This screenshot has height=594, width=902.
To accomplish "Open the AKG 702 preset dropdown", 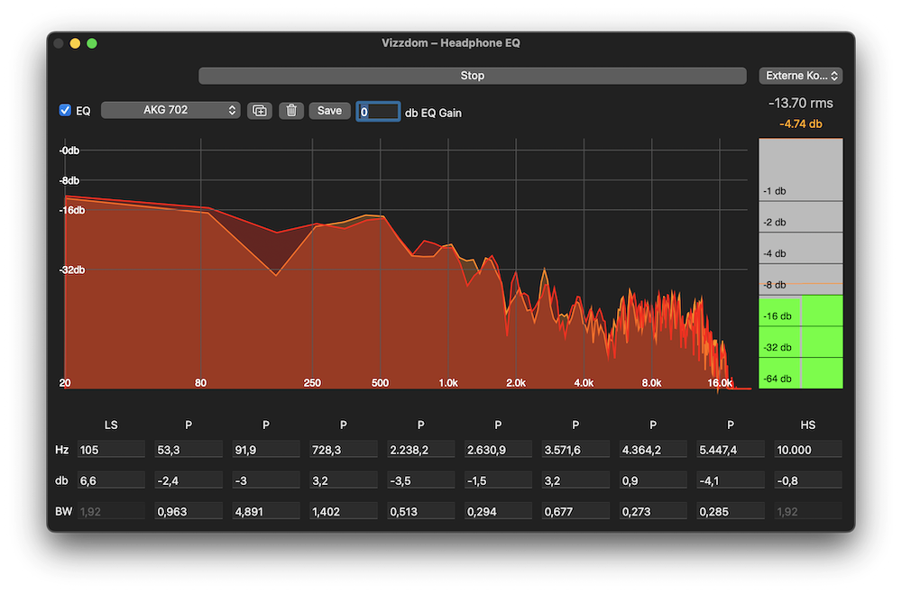I will click(x=170, y=110).
